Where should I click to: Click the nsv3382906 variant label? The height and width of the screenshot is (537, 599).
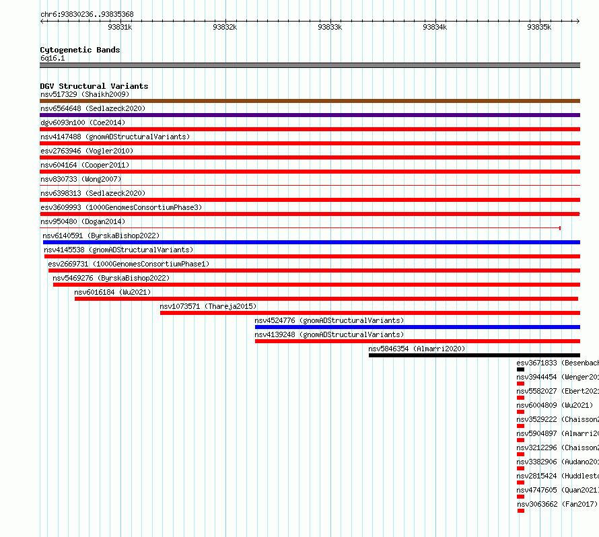coord(557,462)
